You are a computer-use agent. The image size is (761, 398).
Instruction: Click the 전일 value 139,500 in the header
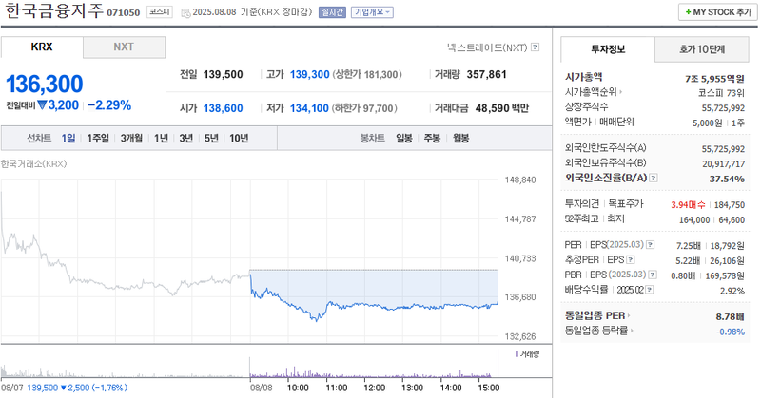[x=223, y=75]
